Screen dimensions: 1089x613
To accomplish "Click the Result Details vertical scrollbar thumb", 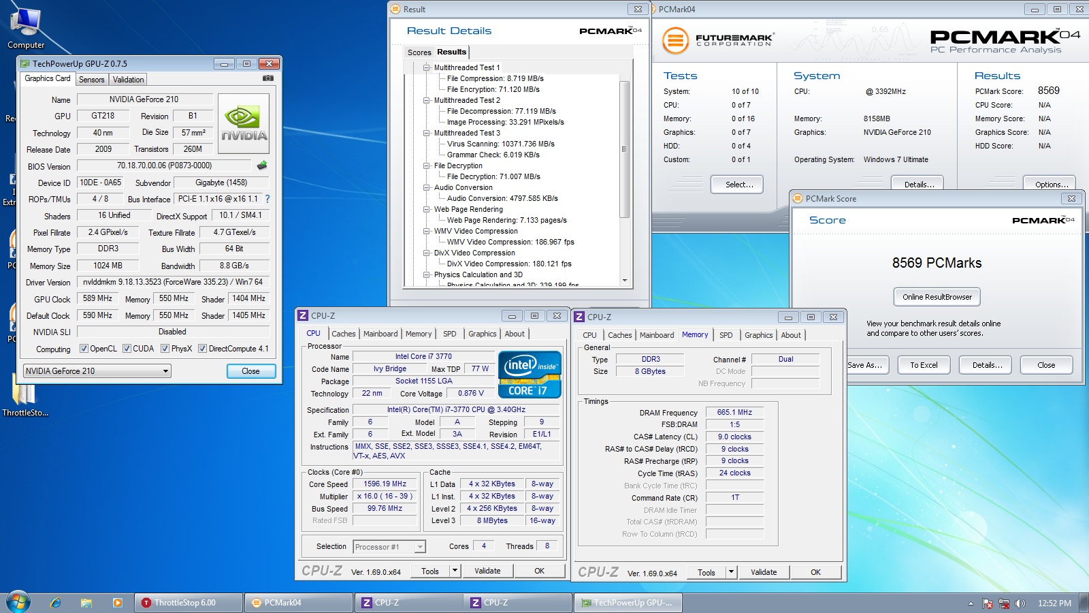I will pyautogui.click(x=624, y=148).
